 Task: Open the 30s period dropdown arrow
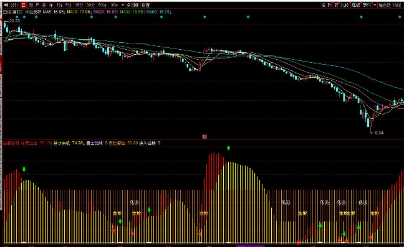point(123,5)
